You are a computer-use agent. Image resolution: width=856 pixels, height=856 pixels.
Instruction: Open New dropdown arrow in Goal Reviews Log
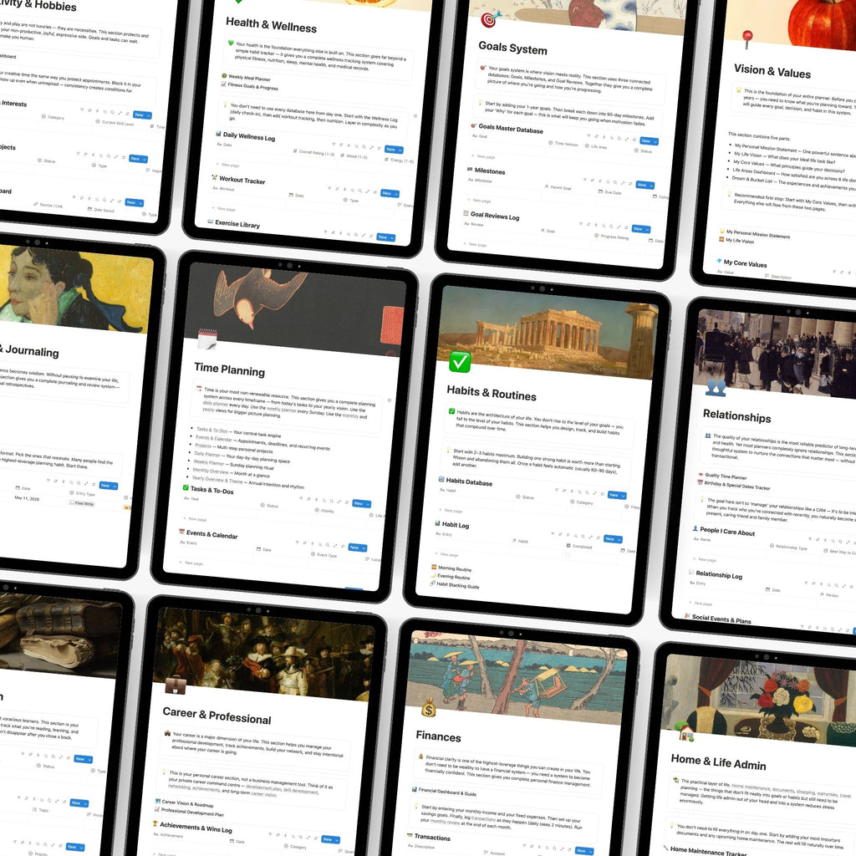(x=648, y=230)
